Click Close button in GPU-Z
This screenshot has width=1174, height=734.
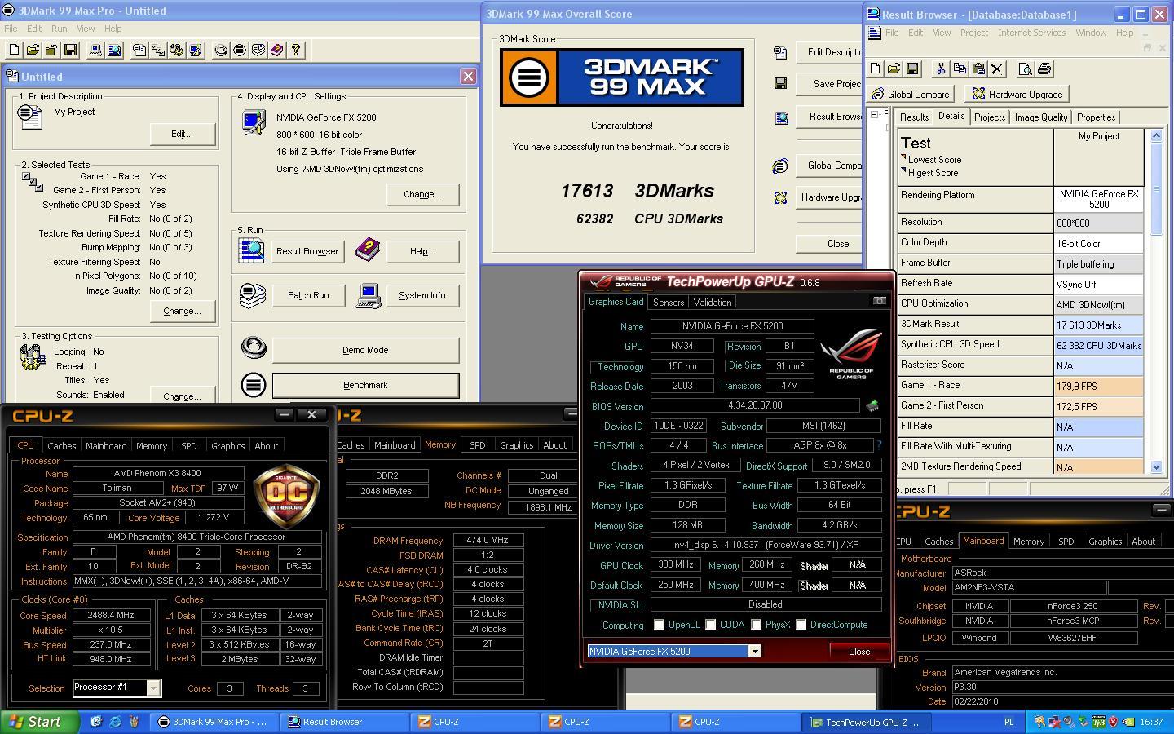(x=859, y=652)
